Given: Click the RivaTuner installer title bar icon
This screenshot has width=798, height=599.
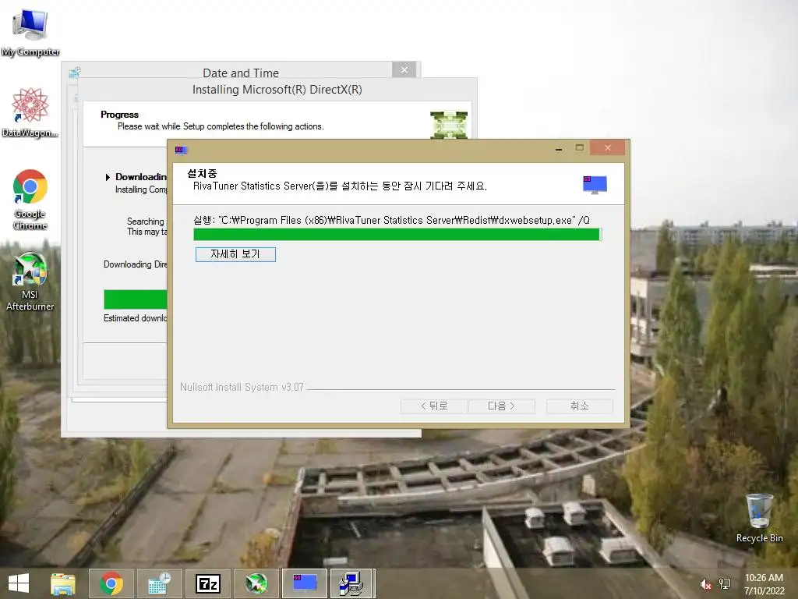Looking at the screenshot, I should point(181,150).
